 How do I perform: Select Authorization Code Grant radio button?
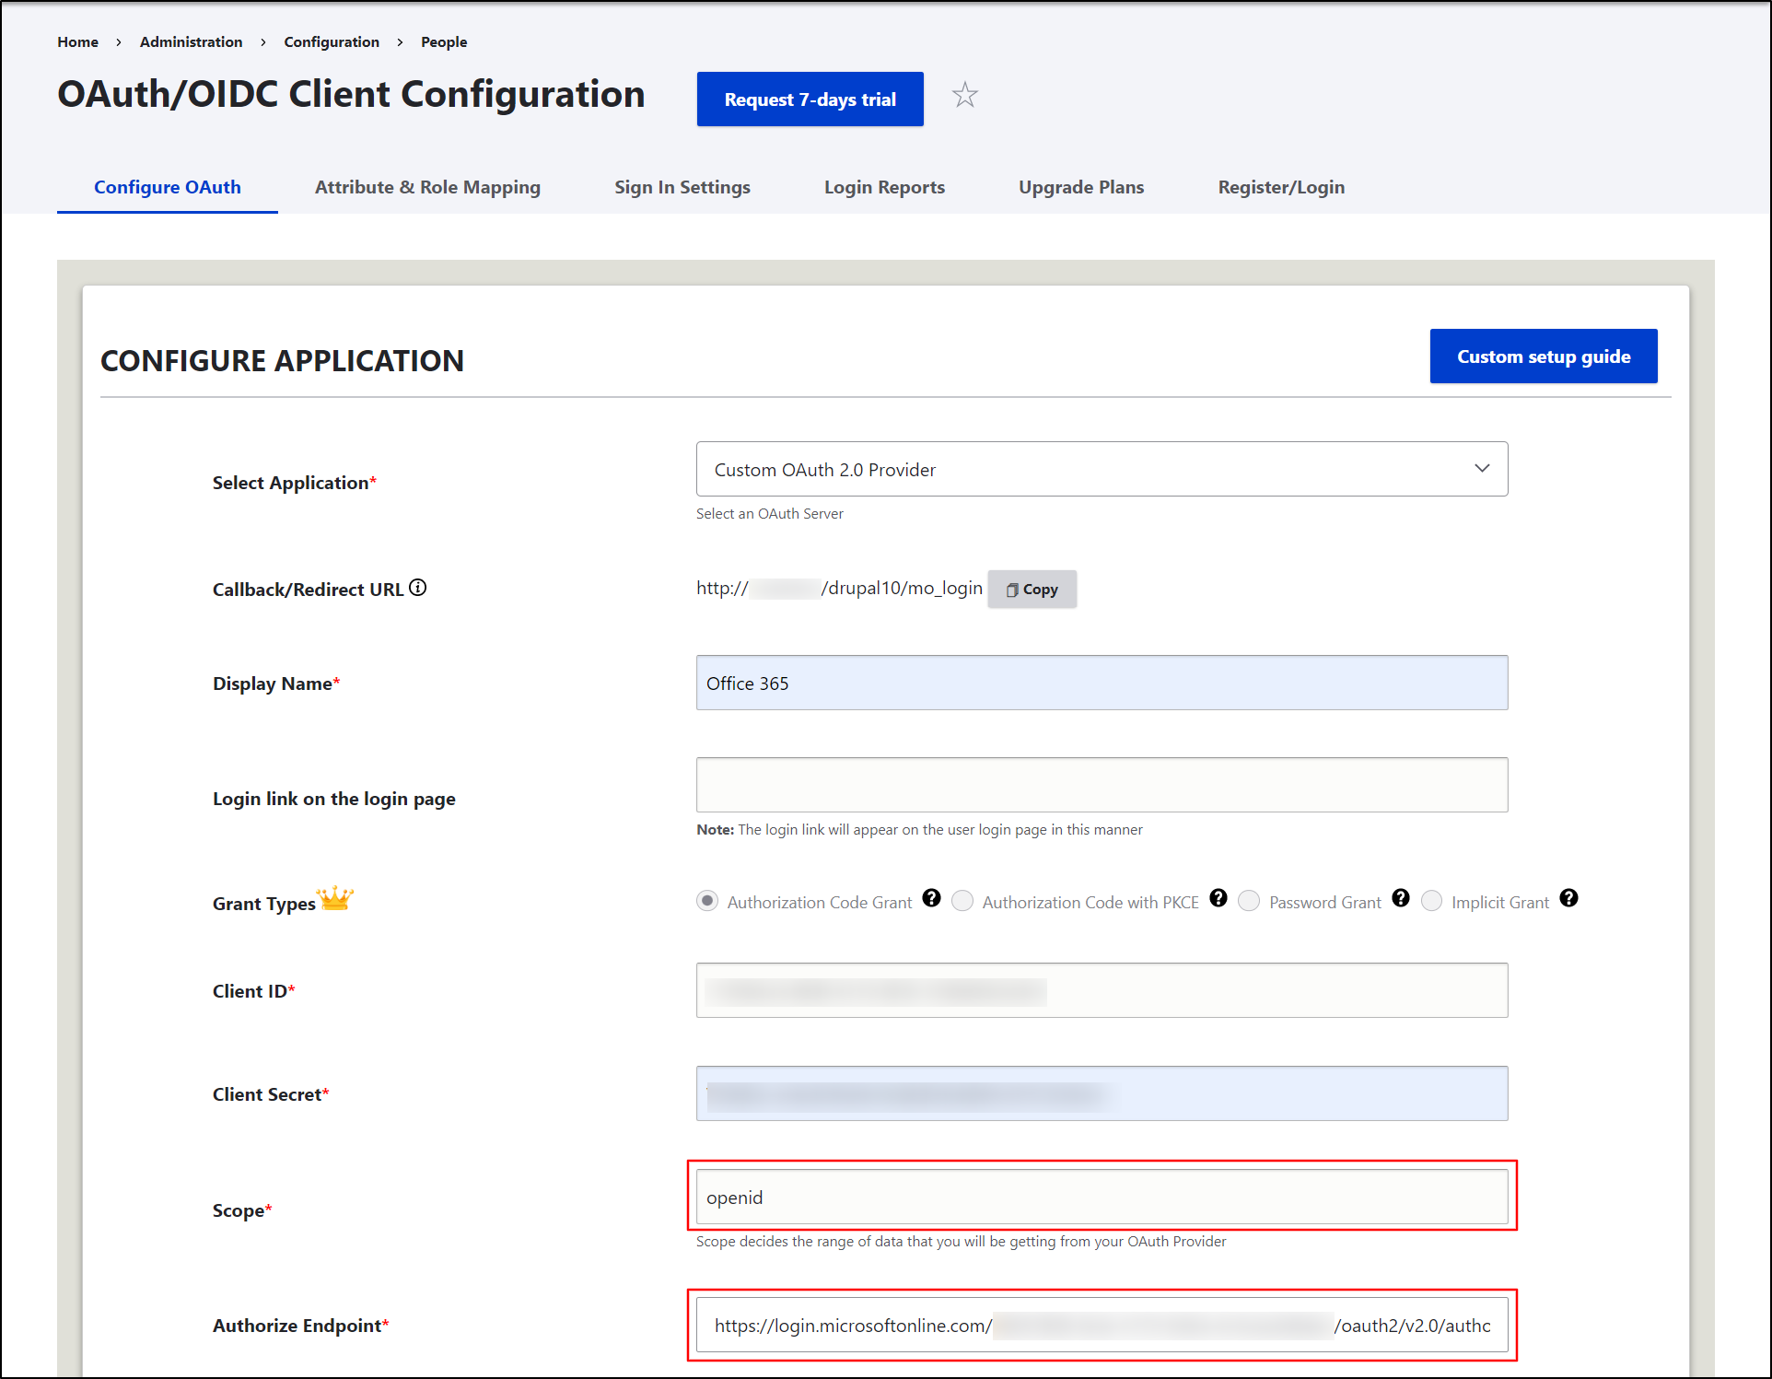(x=707, y=901)
